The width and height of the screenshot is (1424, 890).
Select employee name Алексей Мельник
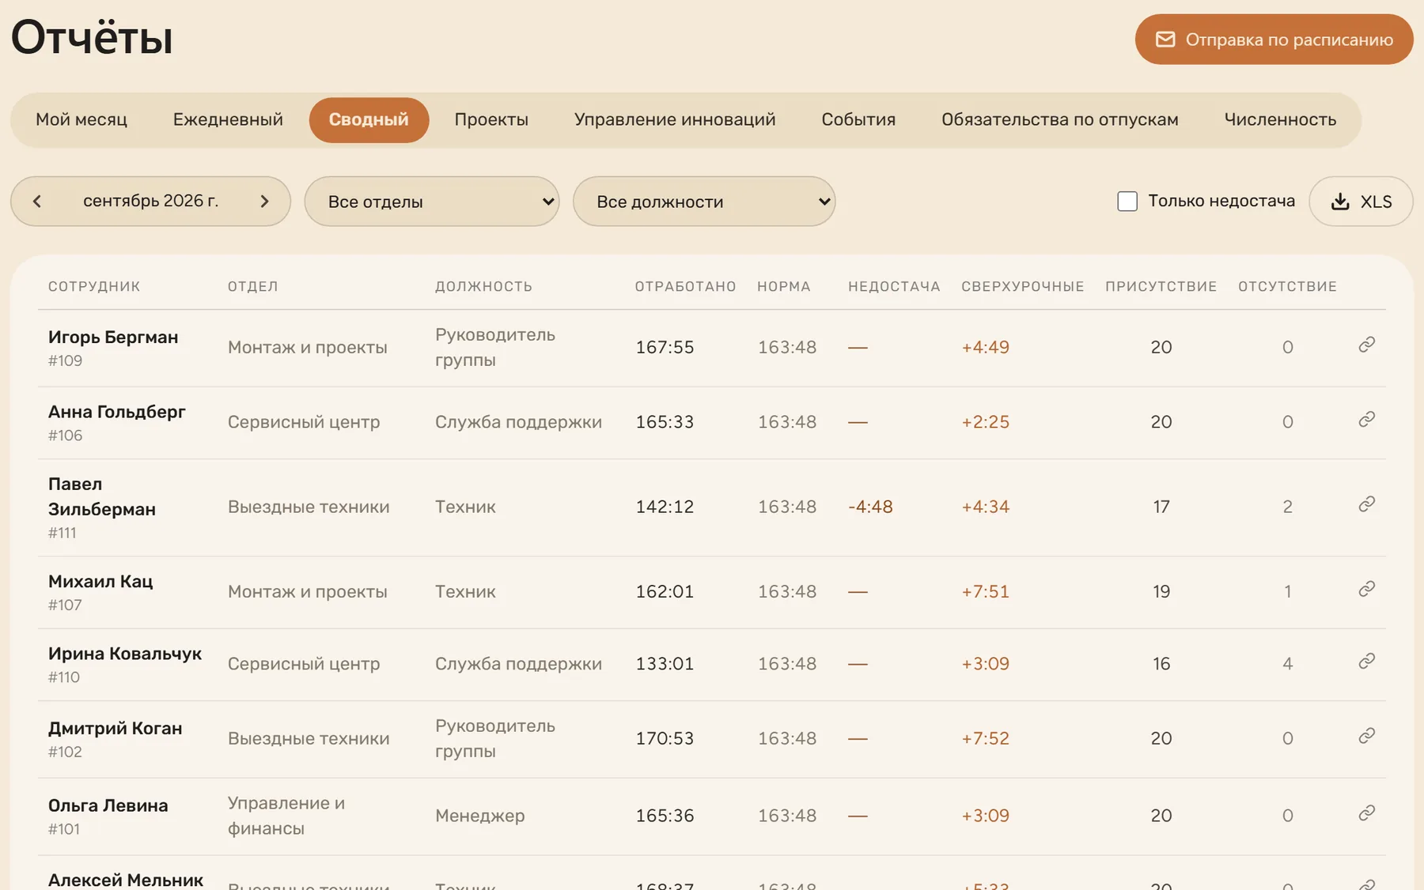126,880
